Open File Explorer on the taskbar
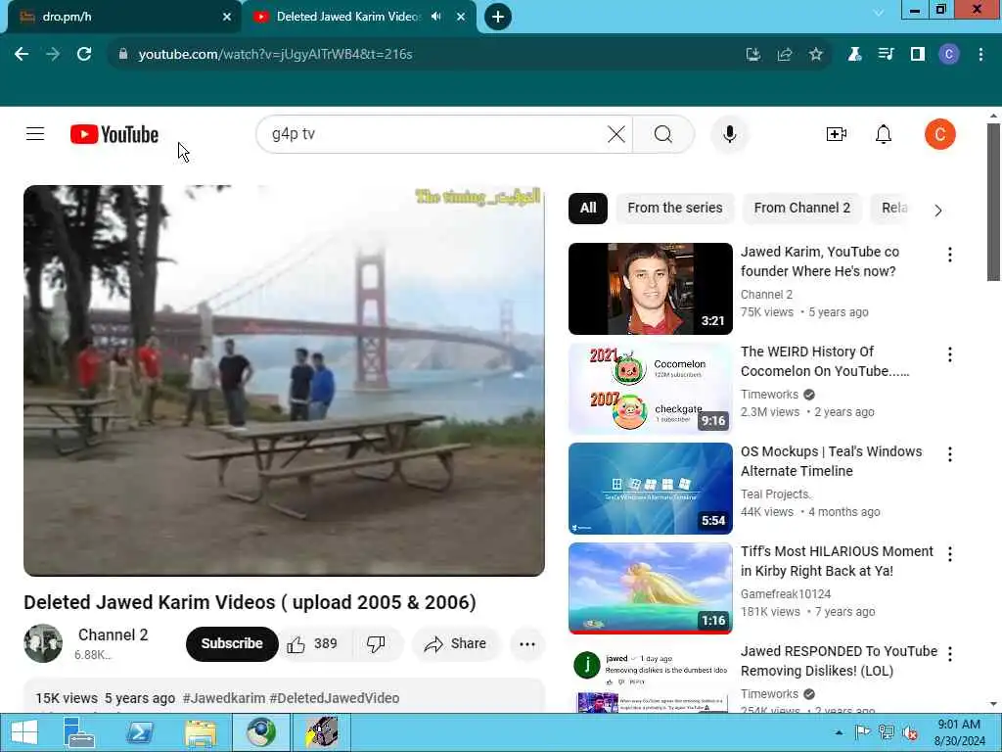Viewport: 1002px width, 752px height. [200, 732]
